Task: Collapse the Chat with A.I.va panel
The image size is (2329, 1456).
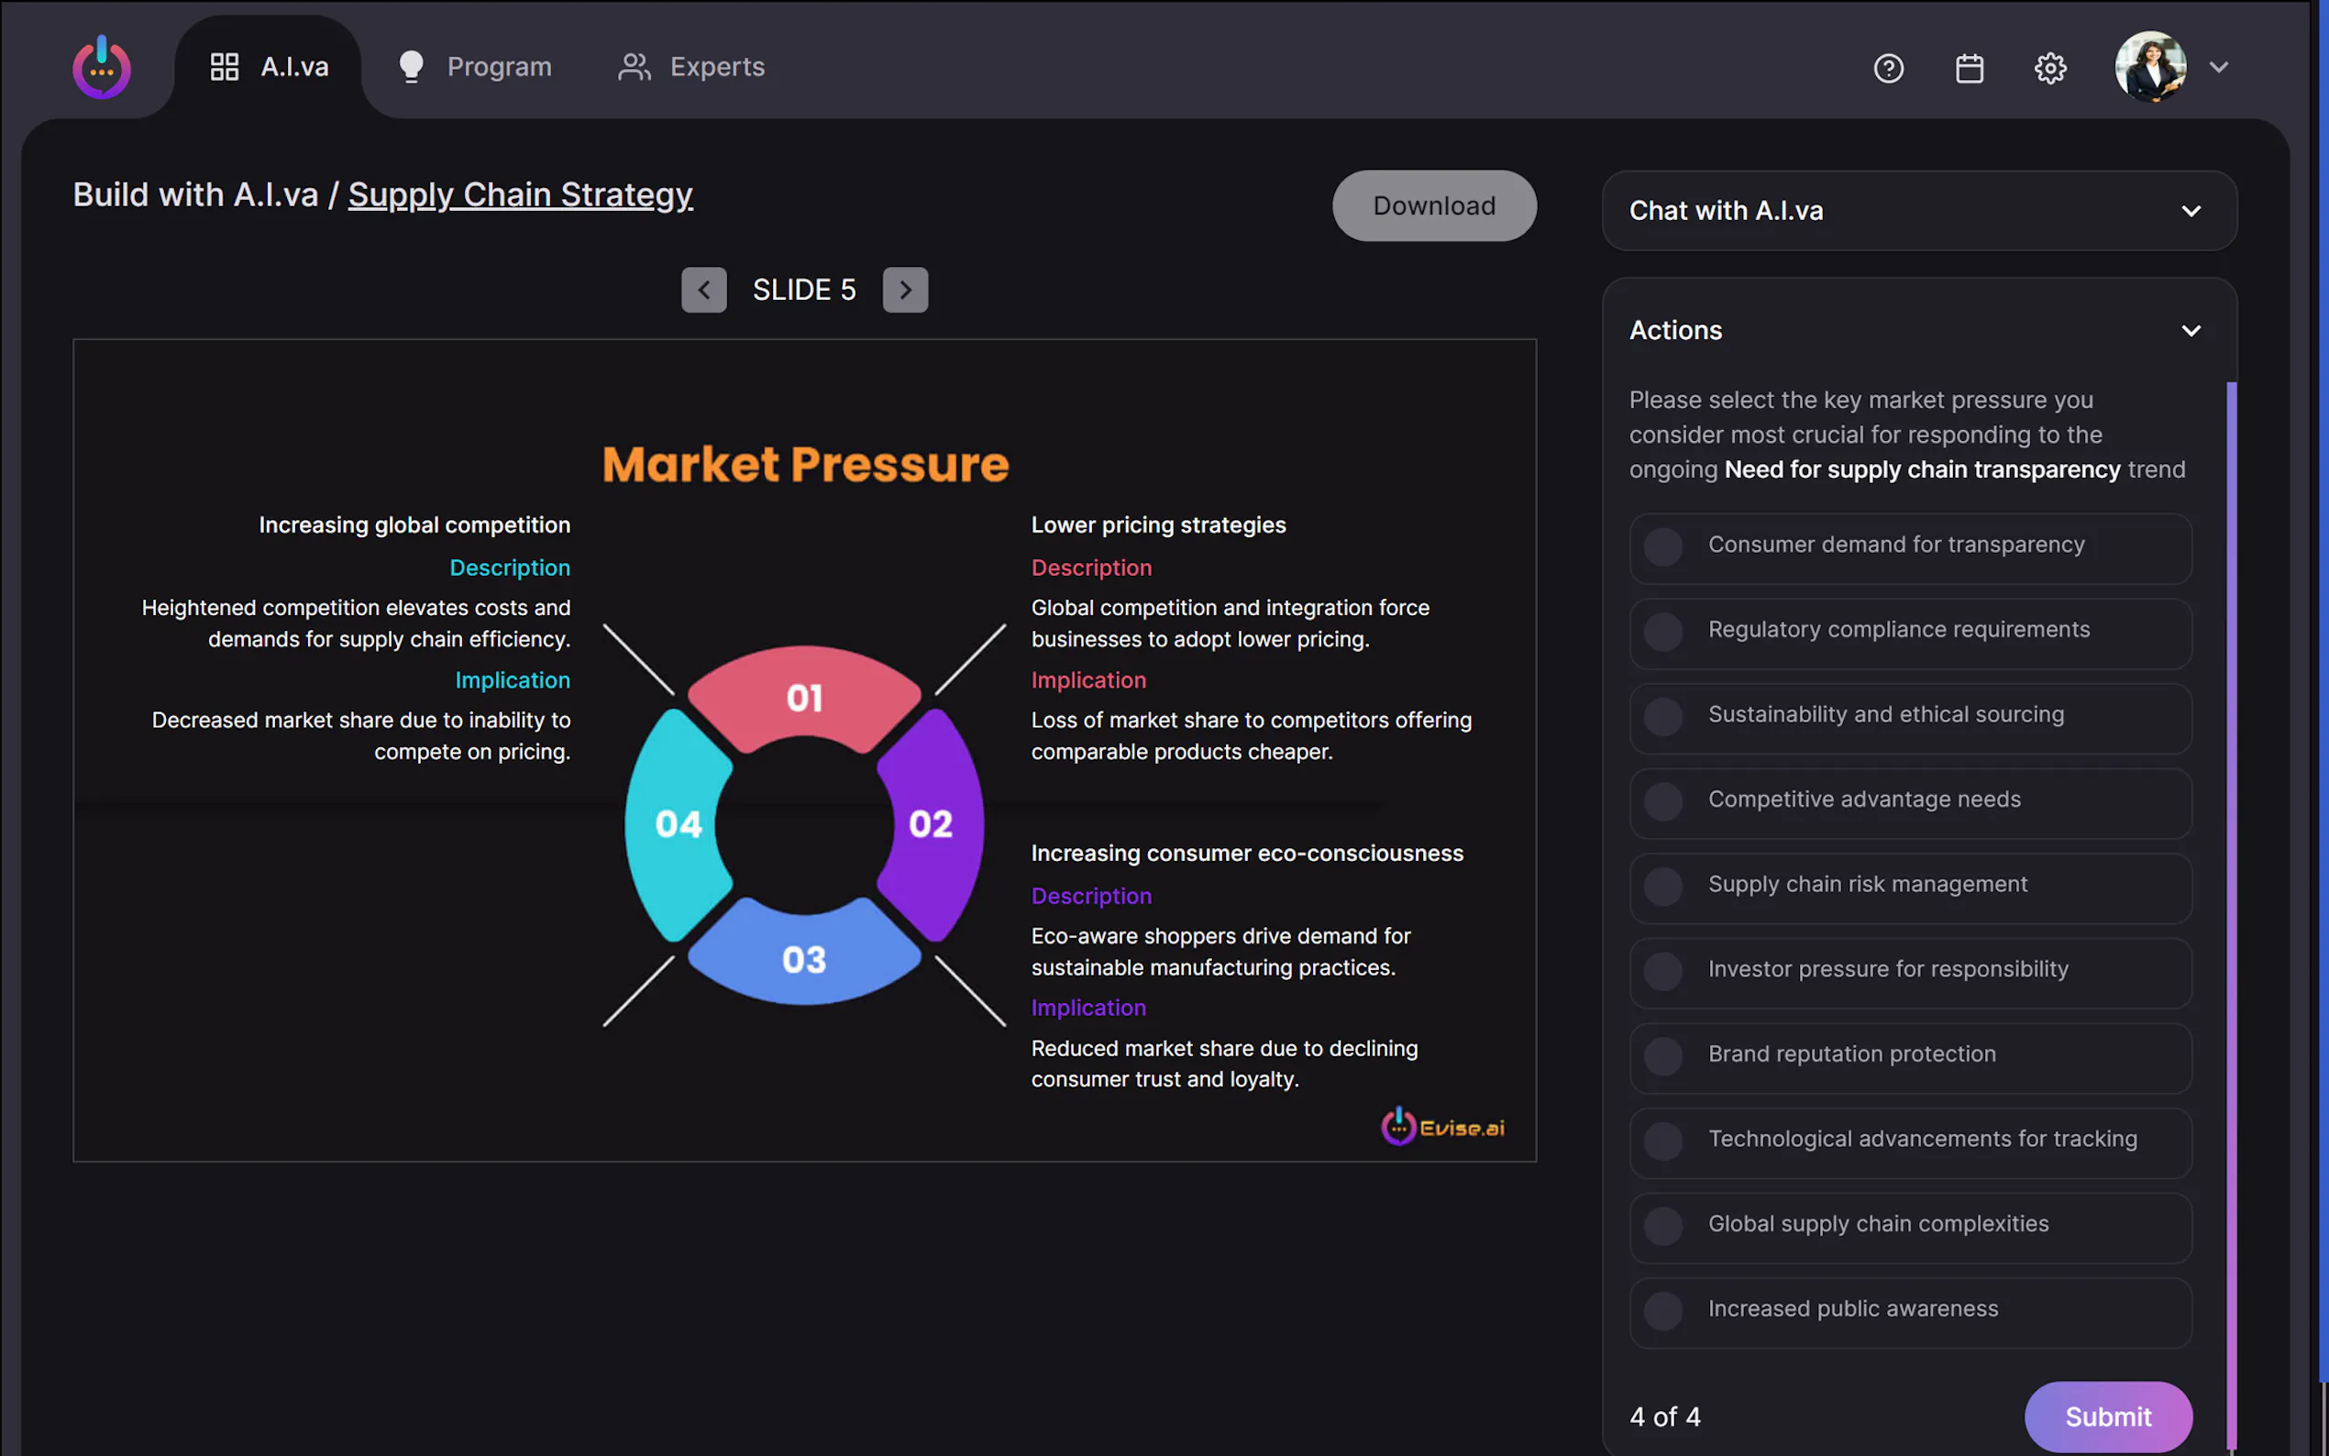Action: [2191, 211]
